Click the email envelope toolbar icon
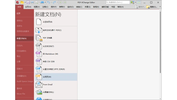177x100 pixels. pyautogui.click(x=36, y=2)
